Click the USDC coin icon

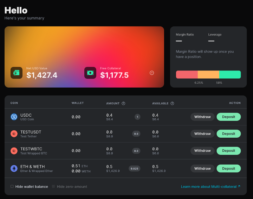(x=14, y=117)
